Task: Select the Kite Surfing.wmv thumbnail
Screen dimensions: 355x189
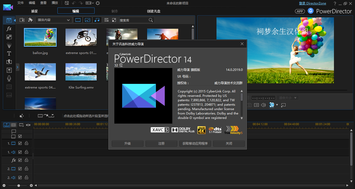Action: click(81, 72)
